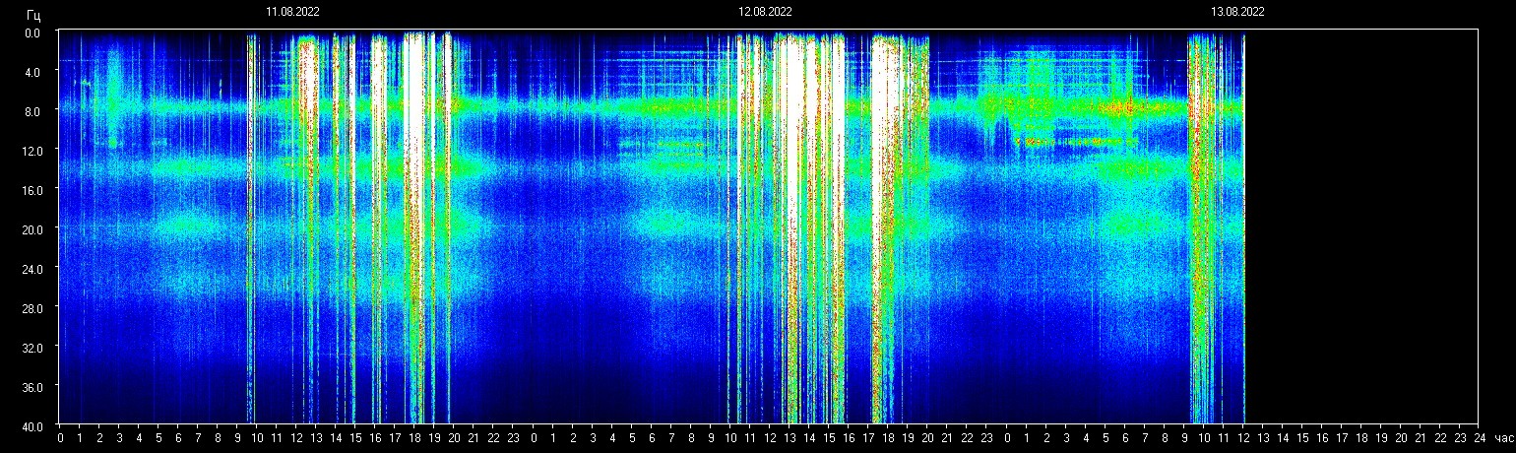Select the 16.0 frequency axis label
This screenshot has height=453, width=1516.
coord(32,190)
